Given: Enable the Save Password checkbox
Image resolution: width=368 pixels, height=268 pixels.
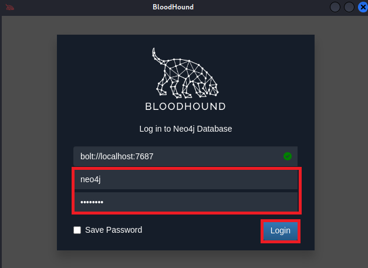Looking at the screenshot, I should pyautogui.click(x=77, y=230).
